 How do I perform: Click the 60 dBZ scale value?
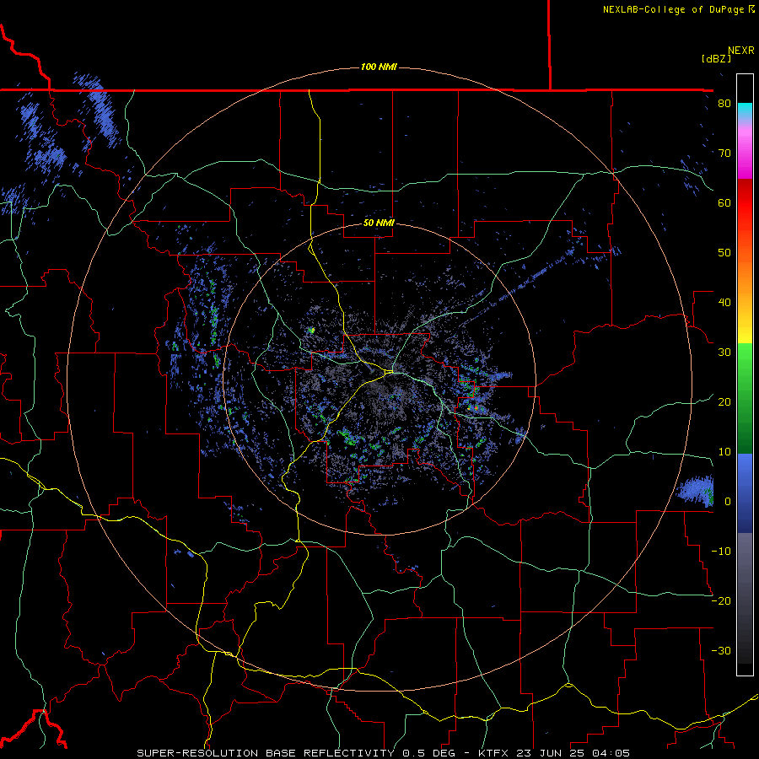(724, 202)
